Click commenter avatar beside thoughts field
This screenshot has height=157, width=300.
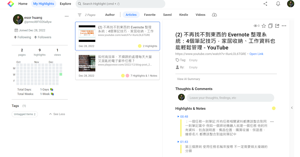coord(181,97)
